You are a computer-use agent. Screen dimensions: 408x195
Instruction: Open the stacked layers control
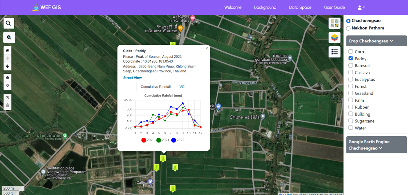[334, 38]
